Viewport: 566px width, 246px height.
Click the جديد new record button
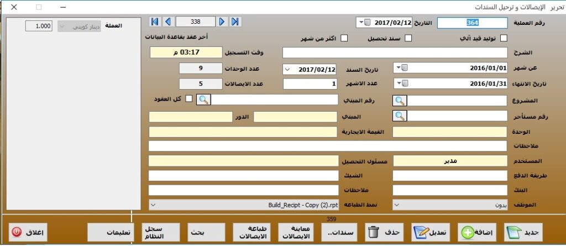point(524,232)
